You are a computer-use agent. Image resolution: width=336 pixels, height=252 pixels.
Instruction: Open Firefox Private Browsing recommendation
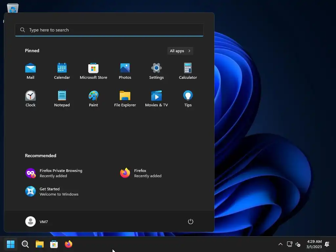[54, 173]
